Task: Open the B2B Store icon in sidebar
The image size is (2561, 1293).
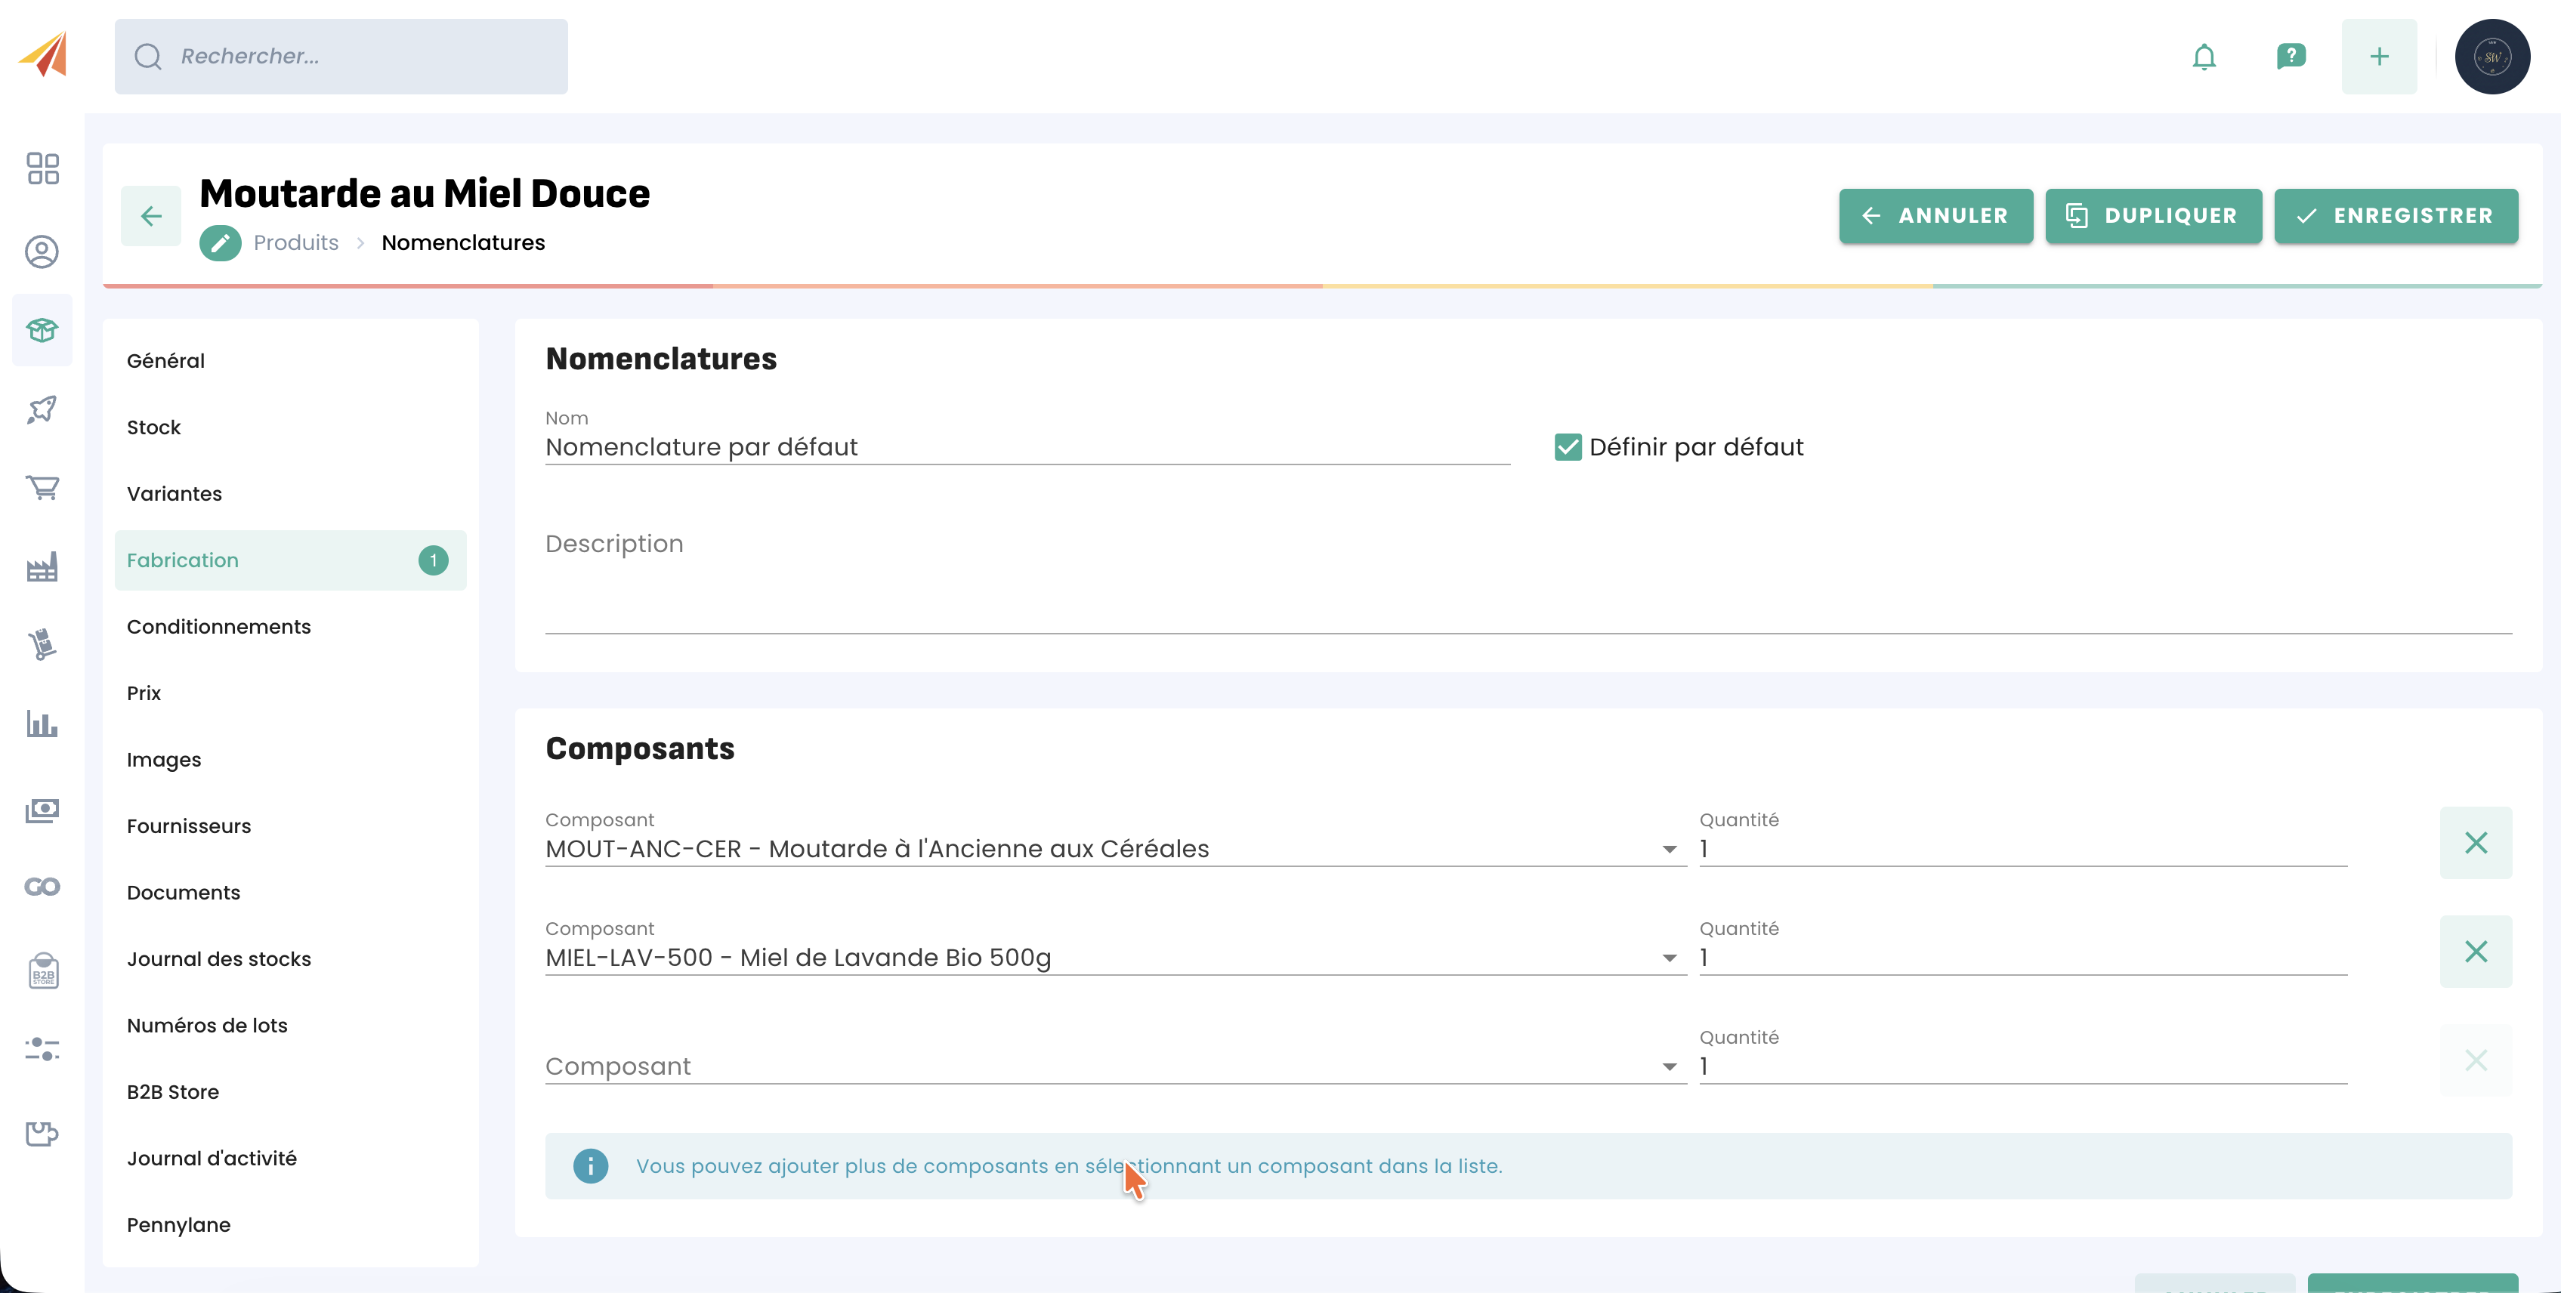Action: (x=43, y=971)
